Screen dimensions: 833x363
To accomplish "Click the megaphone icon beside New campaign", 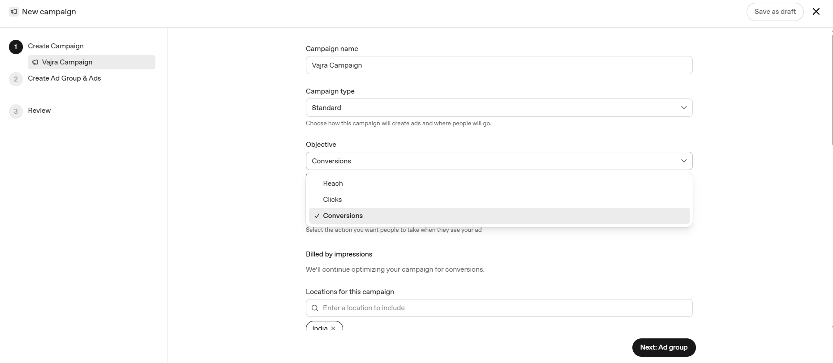I will (14, 12).
